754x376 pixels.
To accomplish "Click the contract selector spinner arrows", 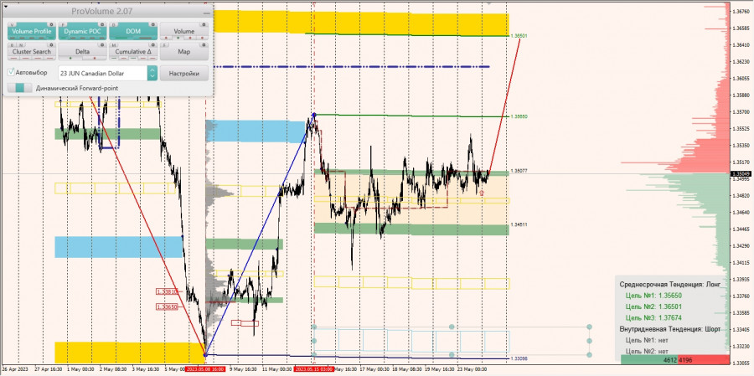I will [x=152, y=74].
